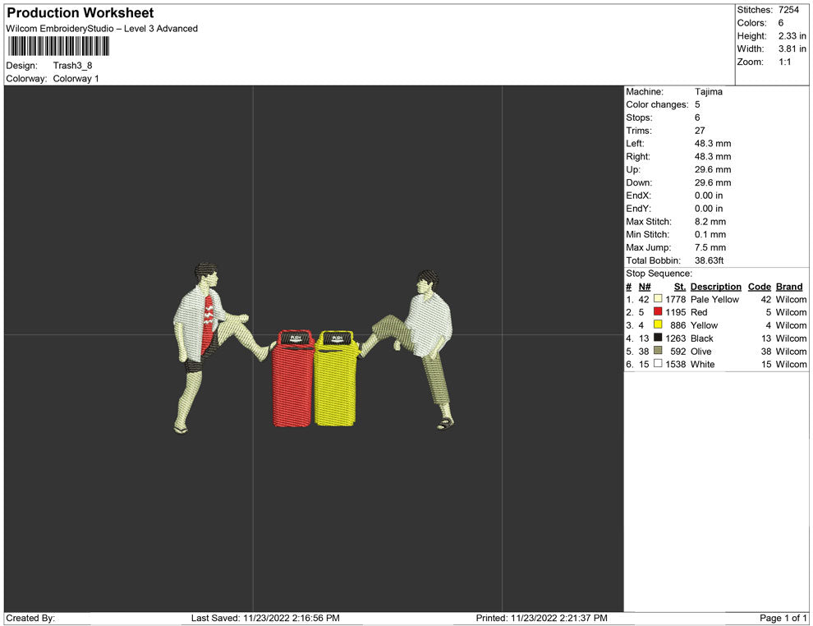Click the Brand column header
The height and width of the screenshot is (626, 813).
[789, 287]
